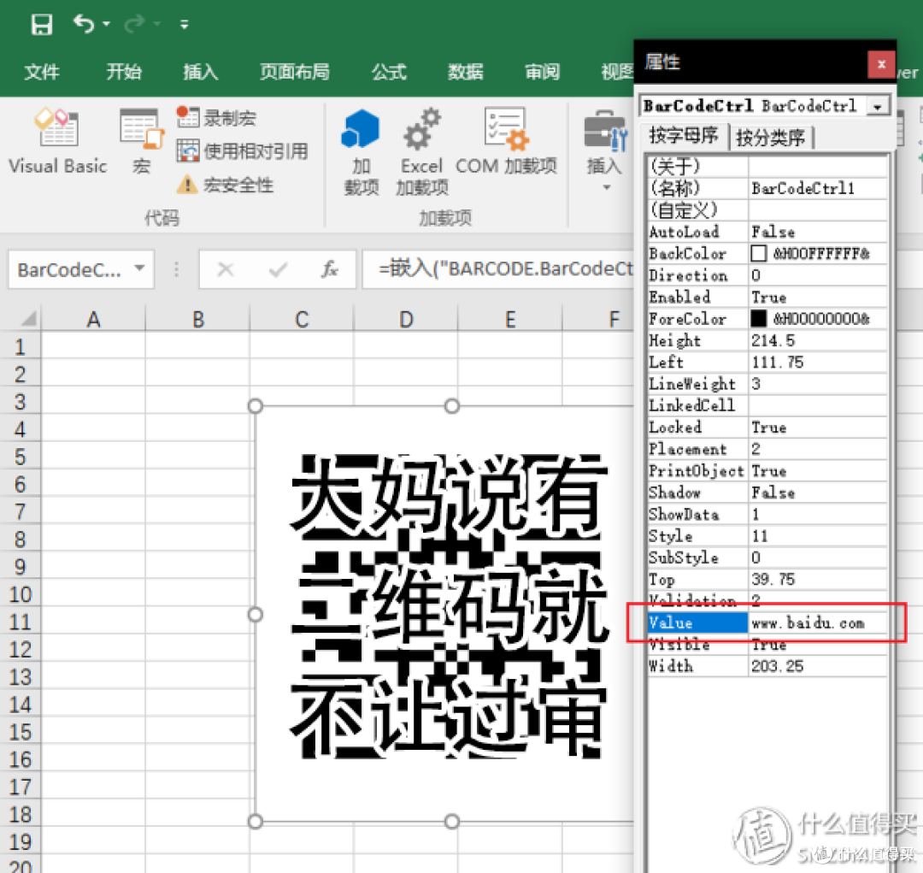Open the BarCodeCtrl object selector dropdown
Screen dimensions: 923x873
tap(878, 107)
